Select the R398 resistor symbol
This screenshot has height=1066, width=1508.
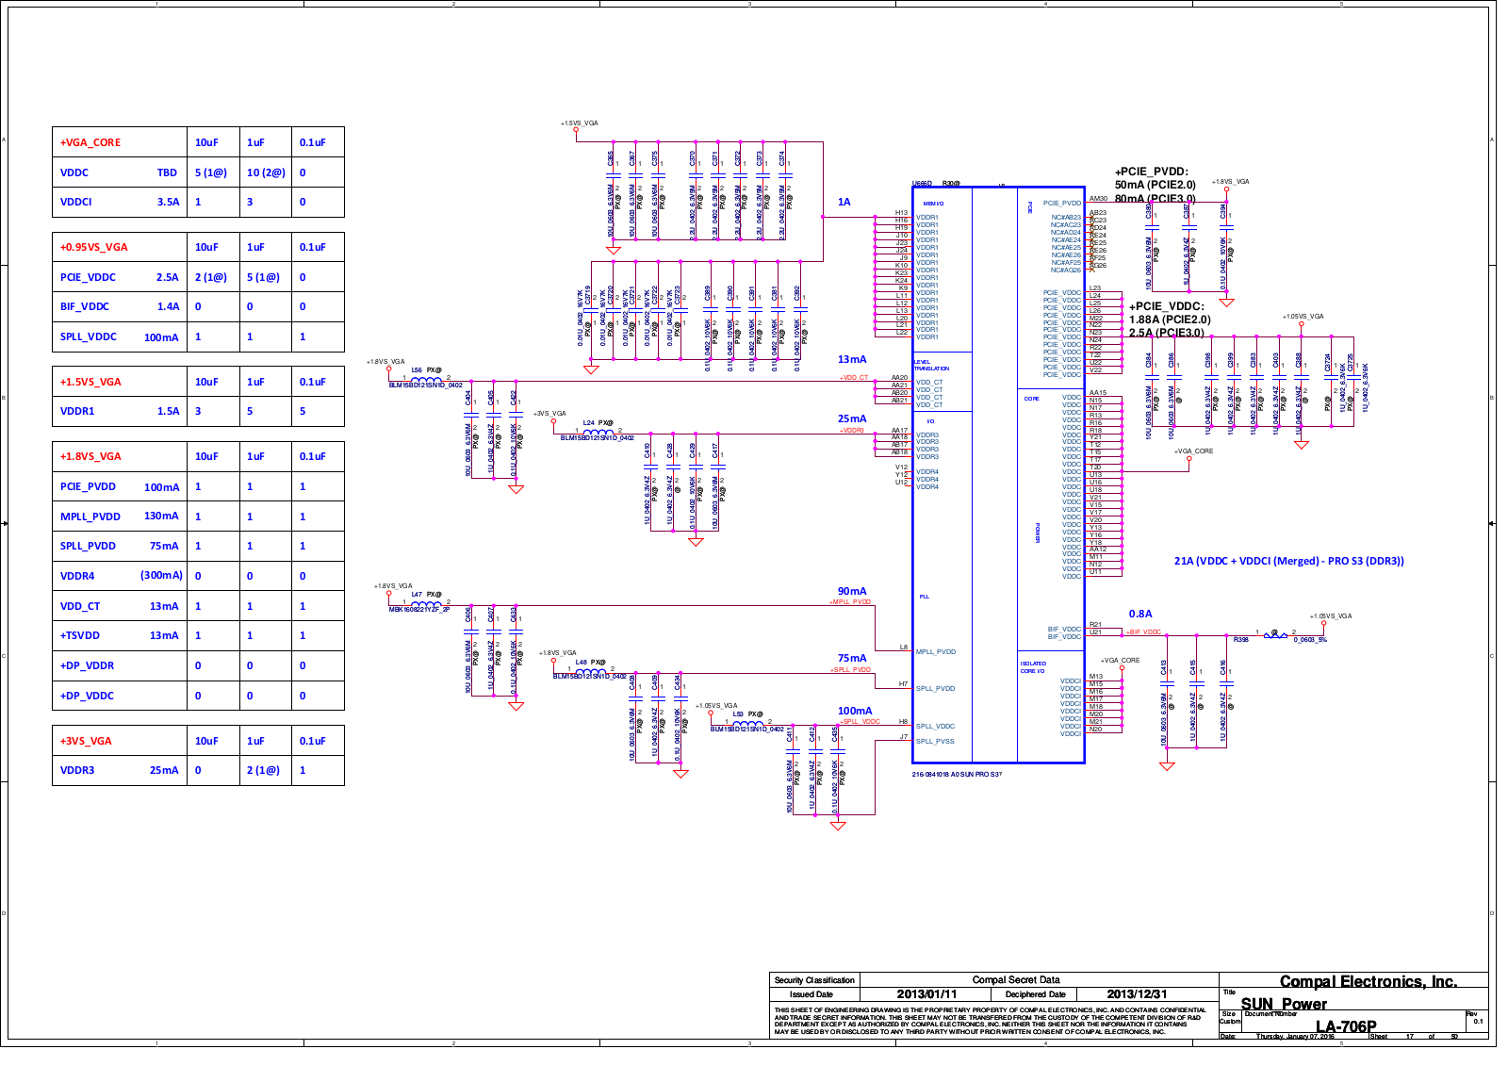pyautogui.click(x=1274, y=635)
